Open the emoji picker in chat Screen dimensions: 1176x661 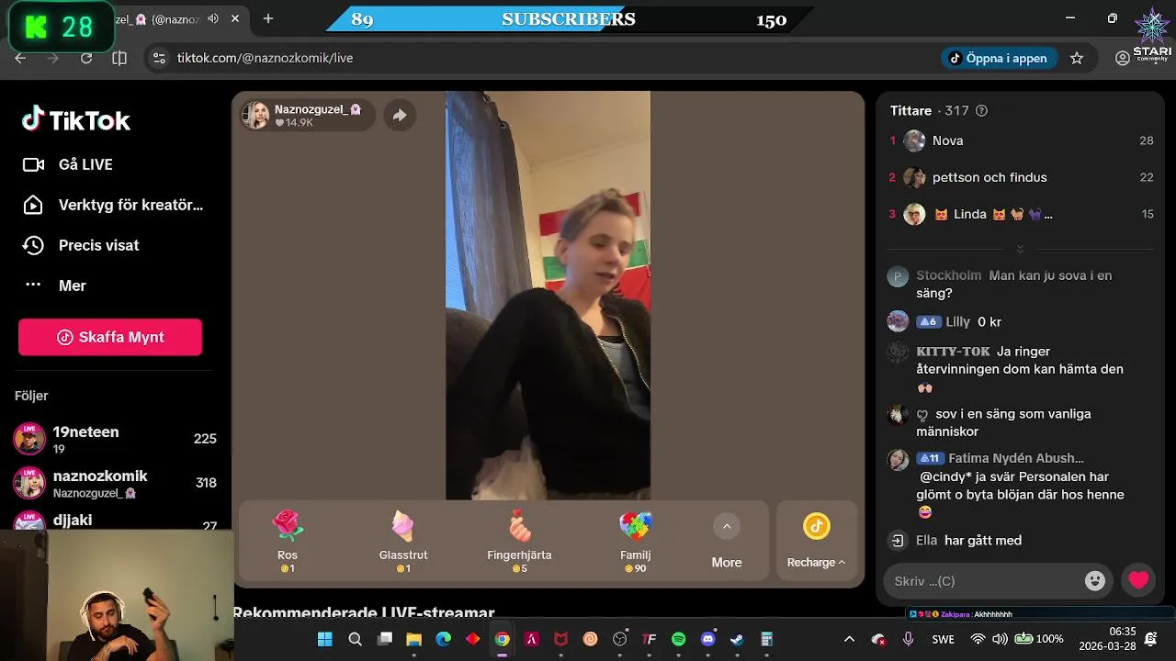[1094, 580]
